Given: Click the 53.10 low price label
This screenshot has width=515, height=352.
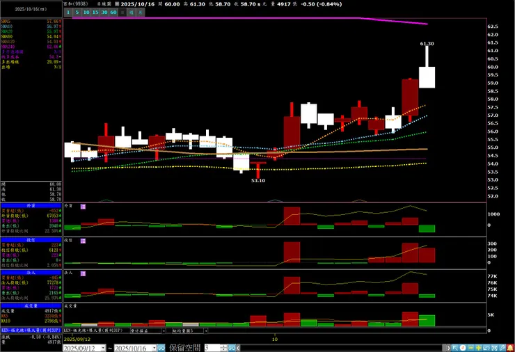Looking at the screenshot, I should pyautogui.click(x=258, y=181).
